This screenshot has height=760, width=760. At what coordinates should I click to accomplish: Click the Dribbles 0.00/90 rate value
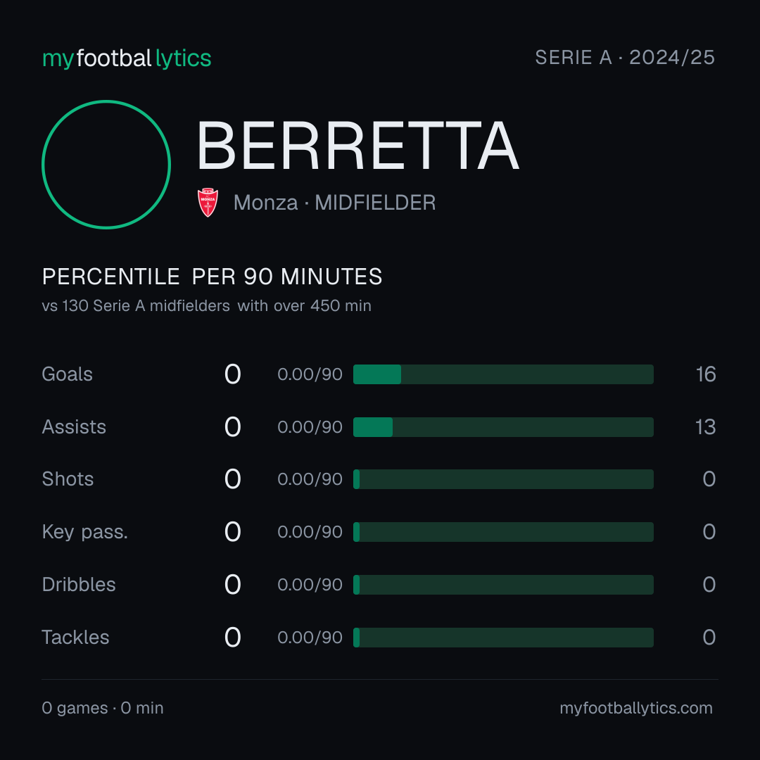(310, 585)
